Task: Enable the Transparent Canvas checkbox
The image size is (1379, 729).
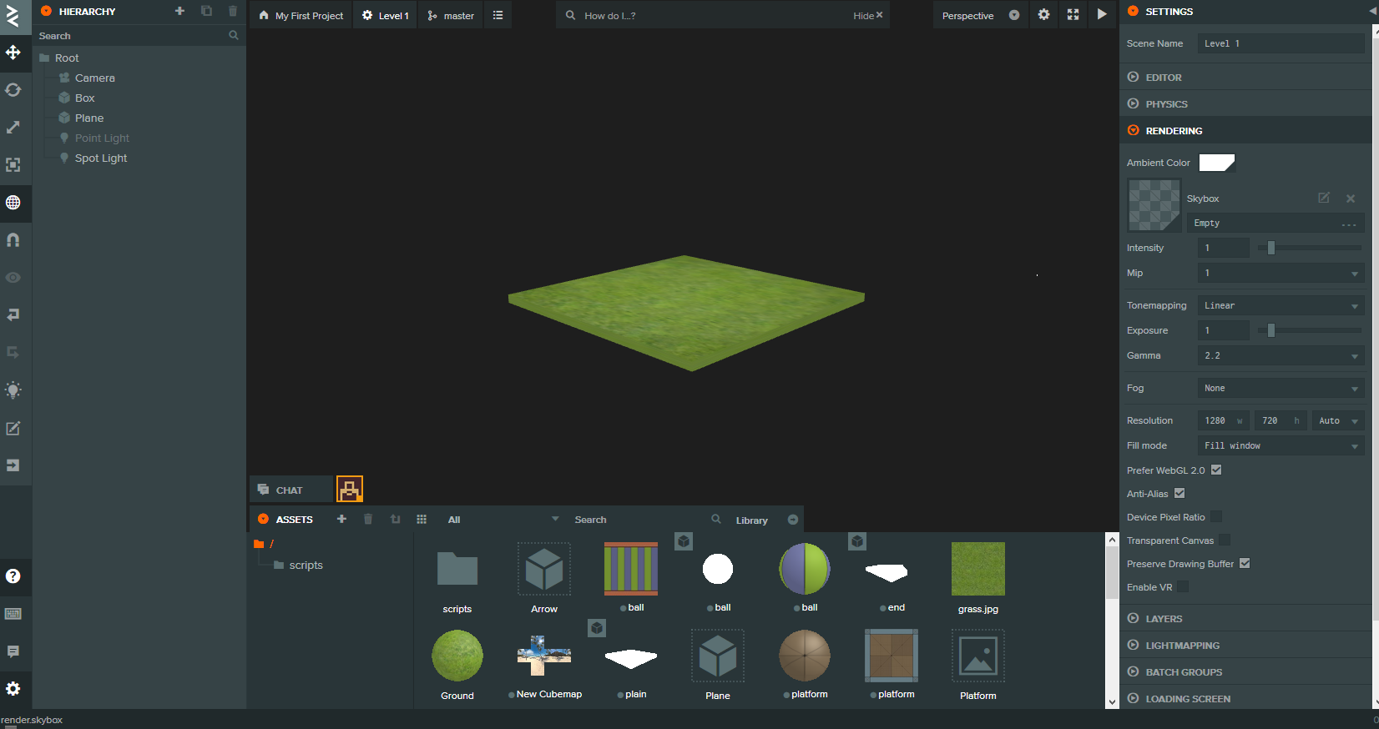Action: coord(1225,540)
